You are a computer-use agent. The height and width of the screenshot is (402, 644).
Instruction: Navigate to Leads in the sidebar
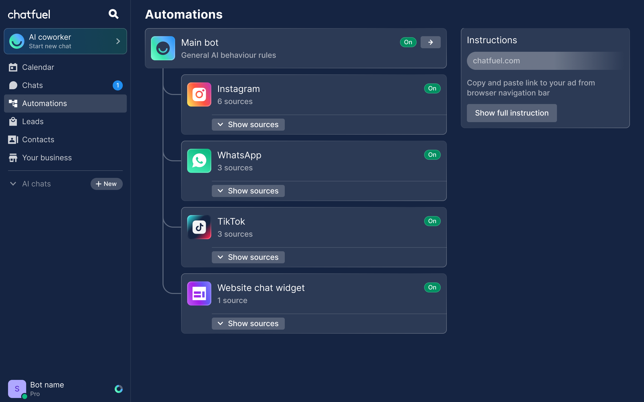[65, 122]
